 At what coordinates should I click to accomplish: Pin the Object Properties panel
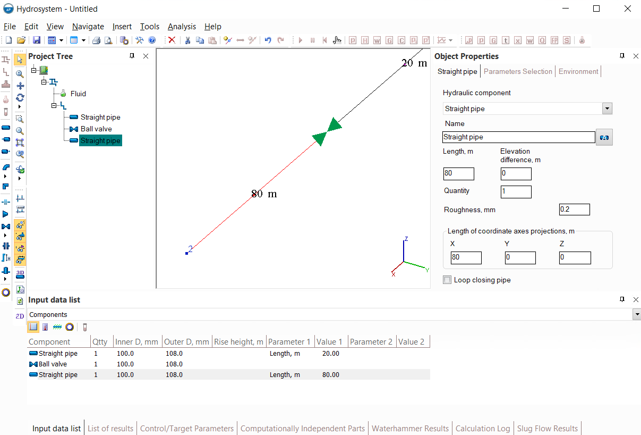[622, 56]
